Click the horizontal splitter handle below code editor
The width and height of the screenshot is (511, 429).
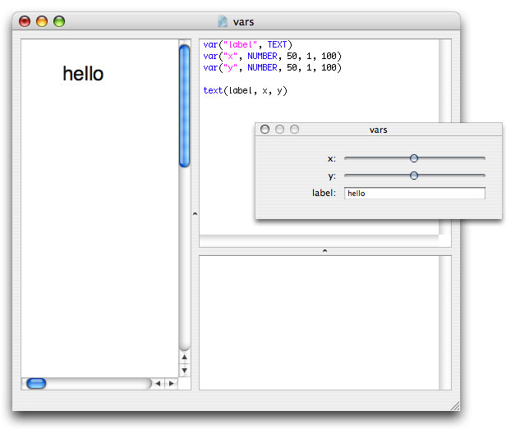tap(325, 251)
